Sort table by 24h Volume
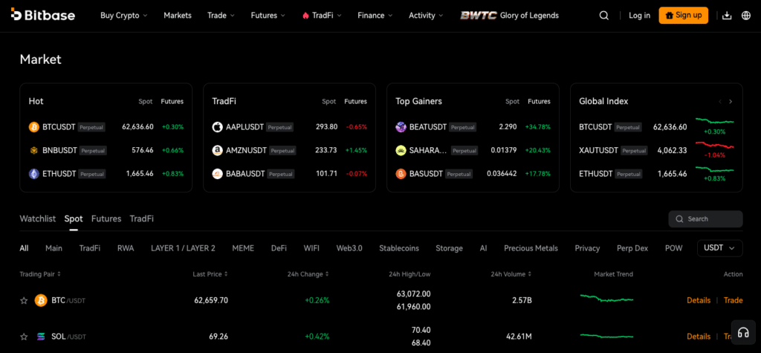Viewport: 761px width, 353px height. click(x=511, y=274)
